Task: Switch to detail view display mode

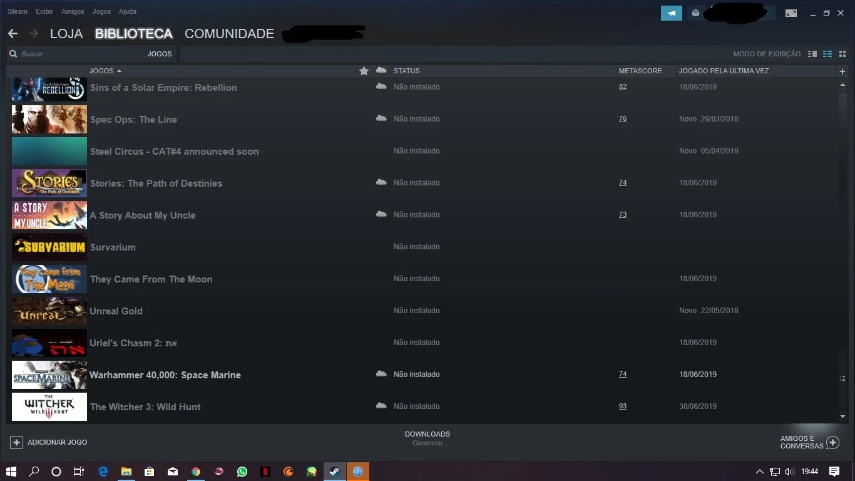Action: [x=812, y=54]
